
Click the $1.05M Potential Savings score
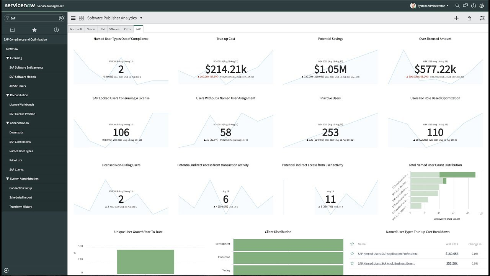click(x=330, y=69)
